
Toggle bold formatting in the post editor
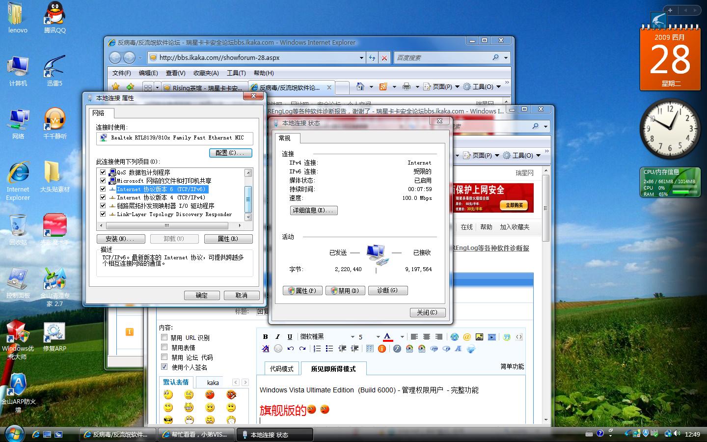[x=266, y=337]
